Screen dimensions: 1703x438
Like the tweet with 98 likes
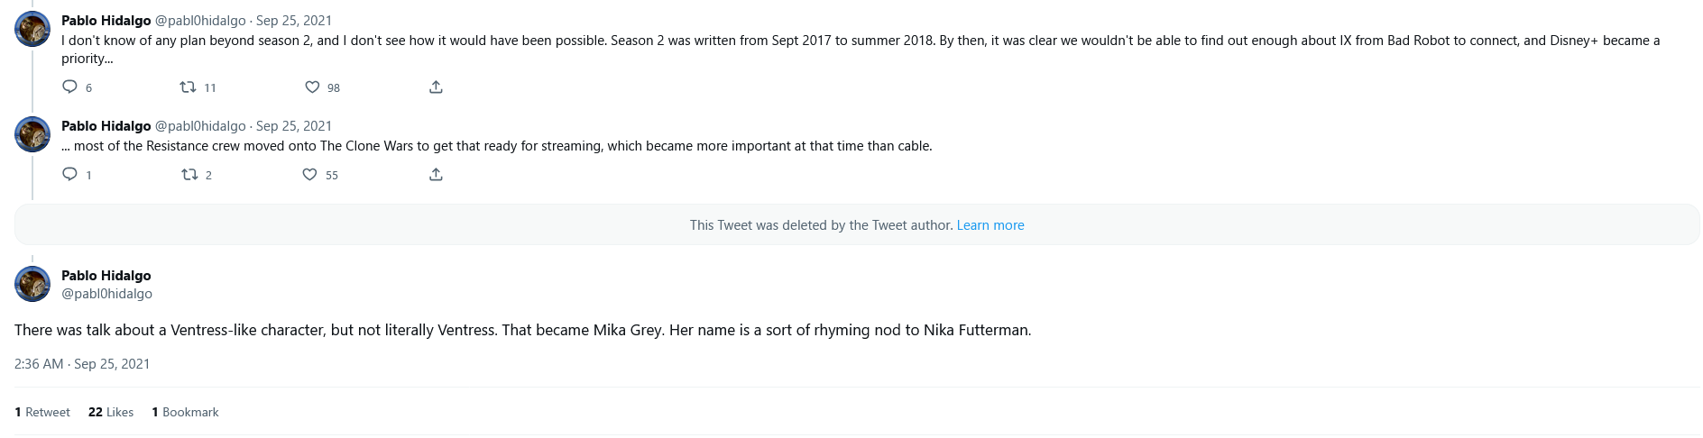coord(312,87)
